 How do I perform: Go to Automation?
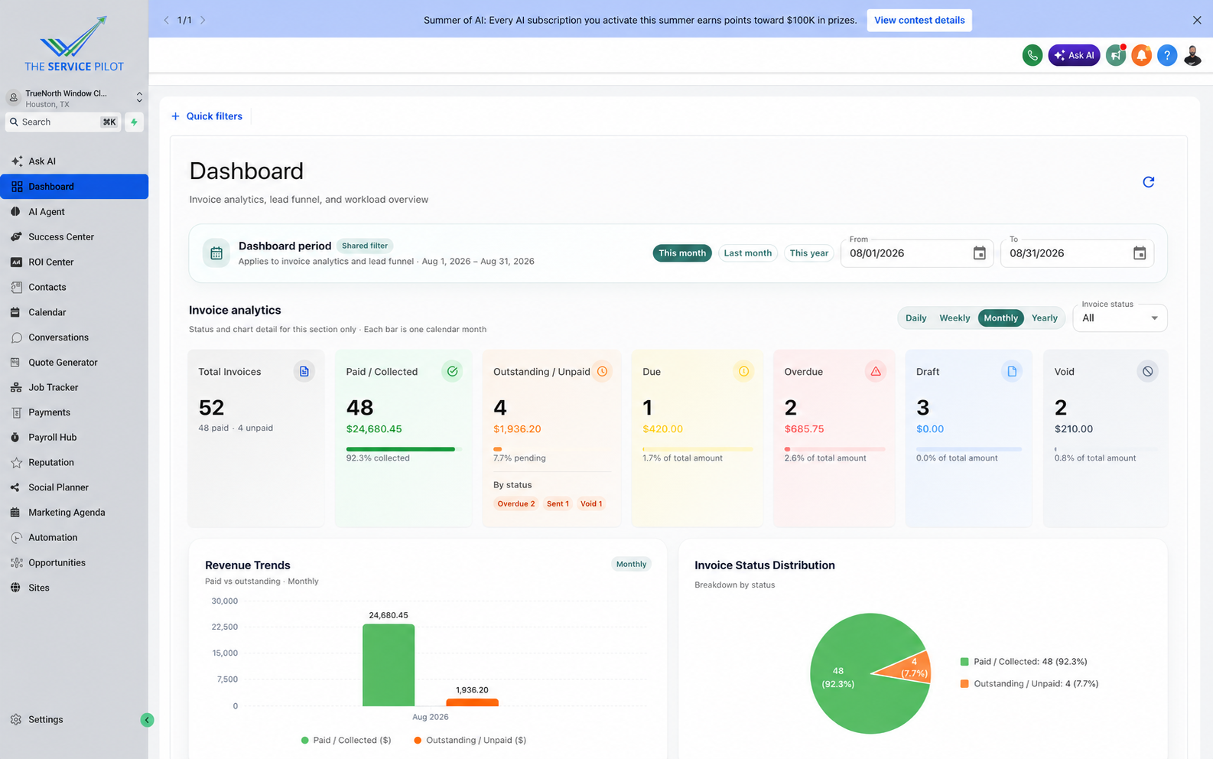pos(74,538)
